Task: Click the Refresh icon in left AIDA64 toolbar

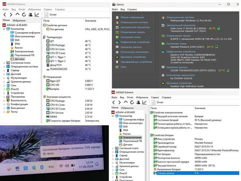Action: pos(24,15)
